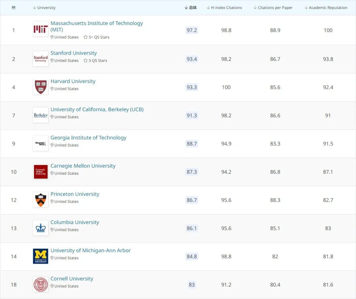Click the Columbia crown logo
The image size is (356, 299).
point(41,228)
